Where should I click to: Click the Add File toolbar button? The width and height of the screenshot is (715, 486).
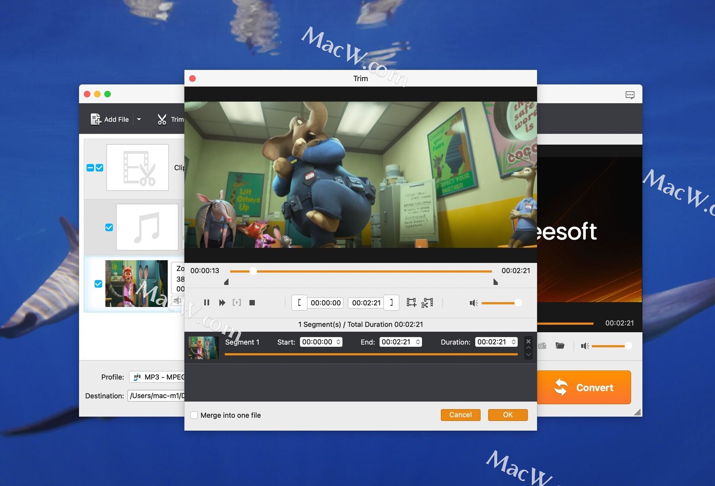pos(110,120)
